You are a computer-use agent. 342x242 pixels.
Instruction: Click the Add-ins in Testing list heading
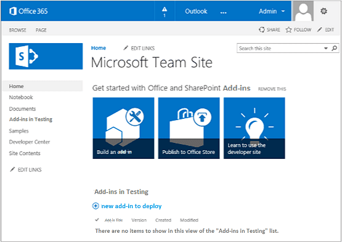click(121, 192)
